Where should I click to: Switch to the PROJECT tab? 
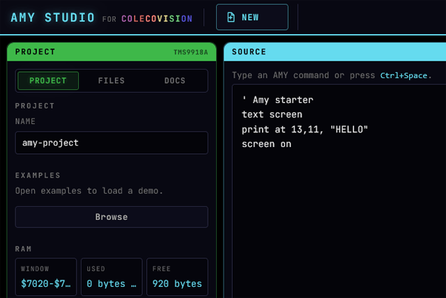pyautogui.click(x=48, y=81)
